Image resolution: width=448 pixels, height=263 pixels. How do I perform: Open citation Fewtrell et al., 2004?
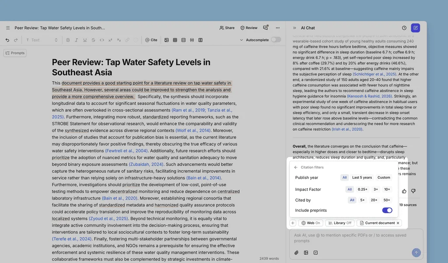(x=126, y=151)
